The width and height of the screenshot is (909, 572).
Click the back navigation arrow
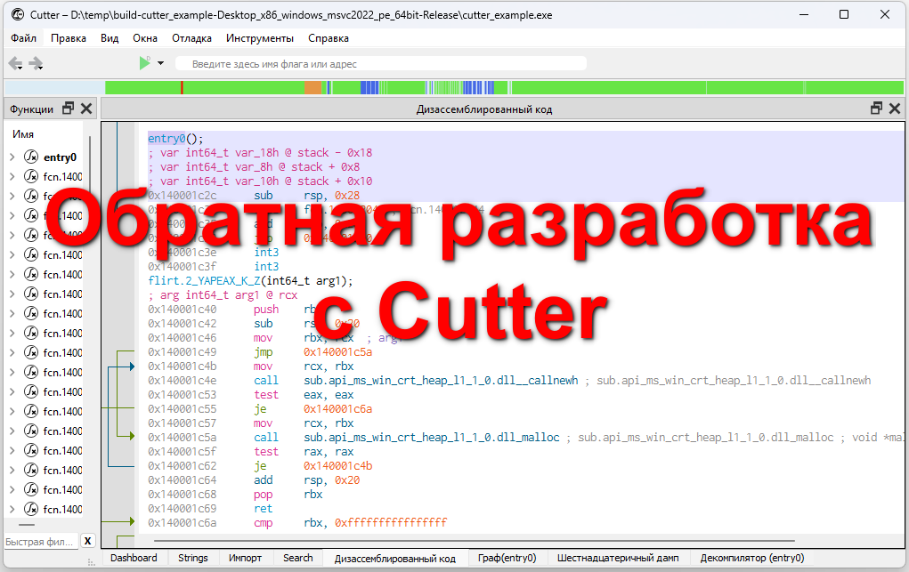click(x=14, y=63)
